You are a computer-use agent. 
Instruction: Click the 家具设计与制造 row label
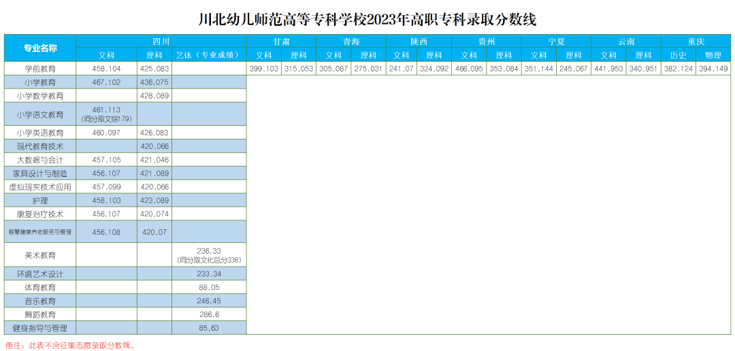40,173
